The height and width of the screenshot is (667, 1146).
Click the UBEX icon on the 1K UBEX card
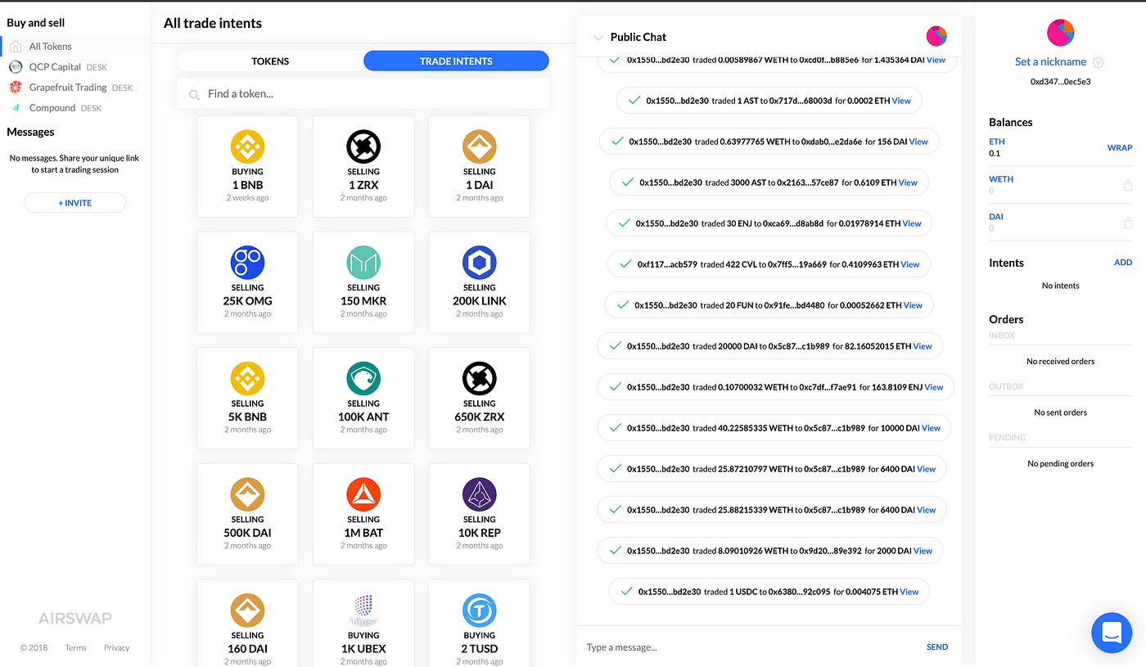[x=363, y=611]
